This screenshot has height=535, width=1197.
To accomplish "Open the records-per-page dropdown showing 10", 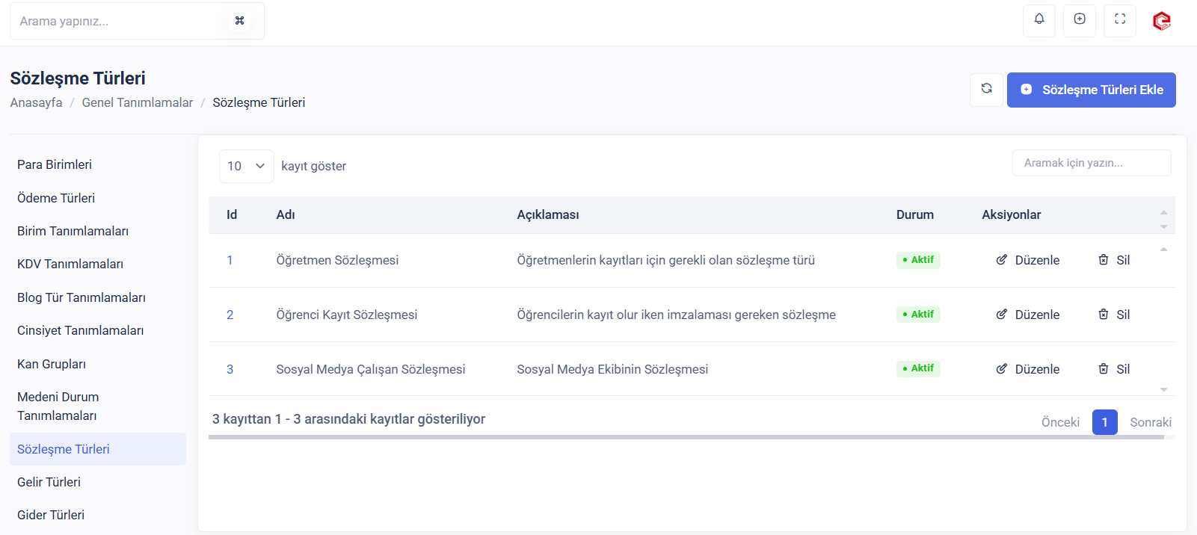I will [x=246, y=166].
